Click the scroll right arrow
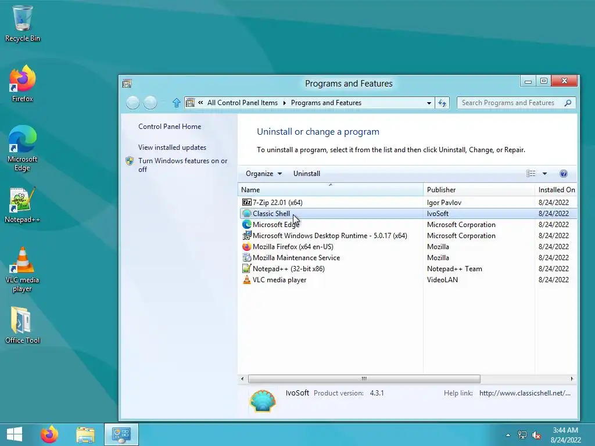The image size is (595, 446). coord(572,379)
